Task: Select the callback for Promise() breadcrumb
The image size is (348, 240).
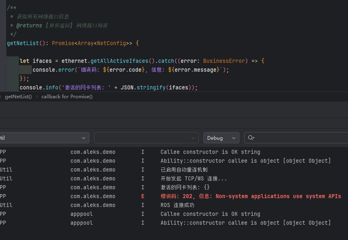Action: [x=67, y=97]
